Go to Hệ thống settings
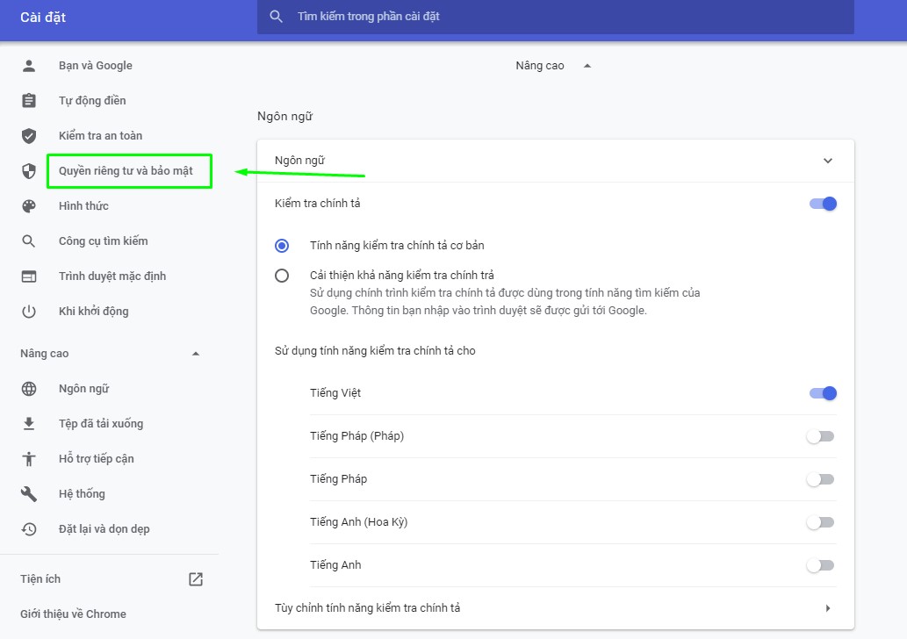 point(82,494)
